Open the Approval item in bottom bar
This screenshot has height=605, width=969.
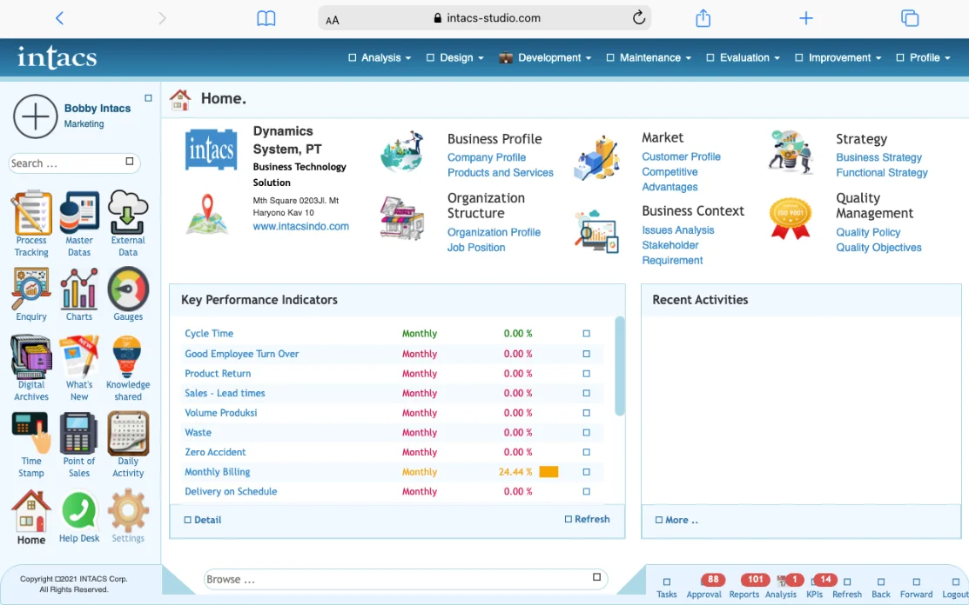703,586
